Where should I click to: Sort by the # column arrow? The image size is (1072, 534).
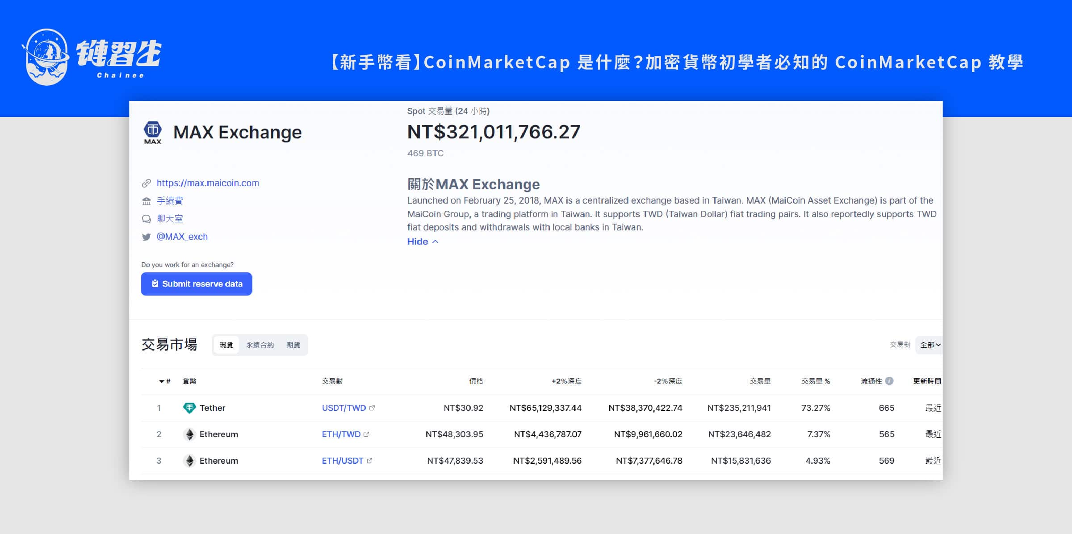tap(161, 381)
